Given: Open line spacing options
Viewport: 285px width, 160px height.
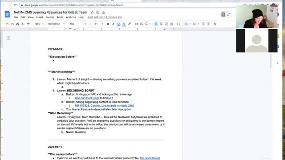Looking at the screenshot, I should pyautogui.click(x=179, y=24).
